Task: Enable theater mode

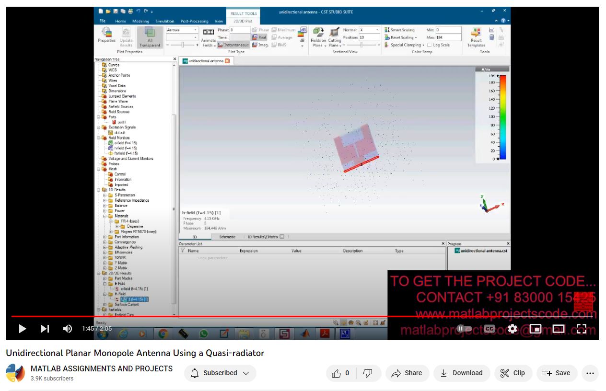Action: pyautogui.click(x=559, y=329)
